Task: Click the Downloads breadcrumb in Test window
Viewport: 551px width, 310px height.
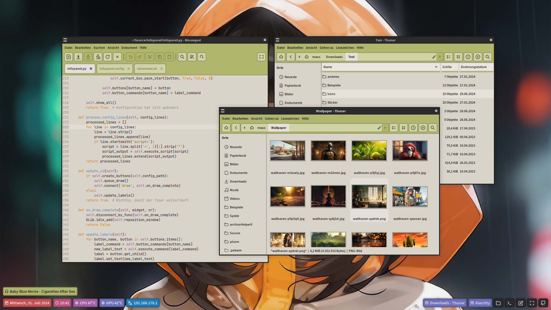Action: tap(334, 57)
